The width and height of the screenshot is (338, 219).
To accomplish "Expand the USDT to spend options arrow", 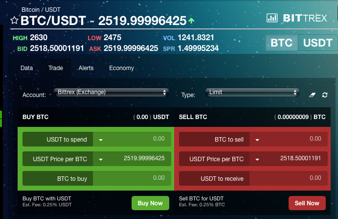I will tap(101, 140).
